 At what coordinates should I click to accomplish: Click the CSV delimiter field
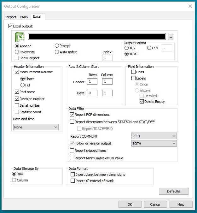point(167,48)
